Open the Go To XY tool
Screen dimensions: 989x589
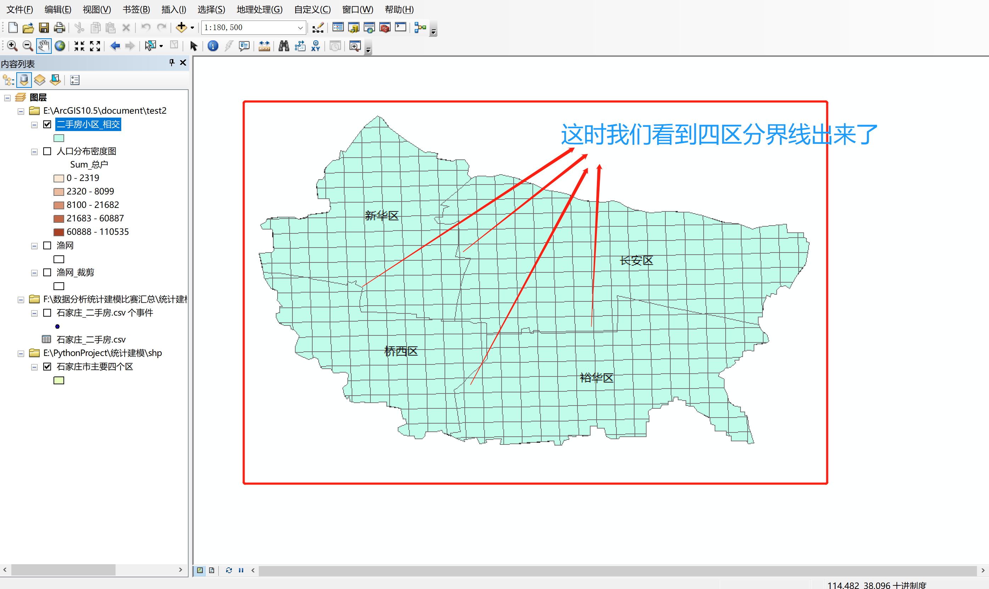point(316,46)
